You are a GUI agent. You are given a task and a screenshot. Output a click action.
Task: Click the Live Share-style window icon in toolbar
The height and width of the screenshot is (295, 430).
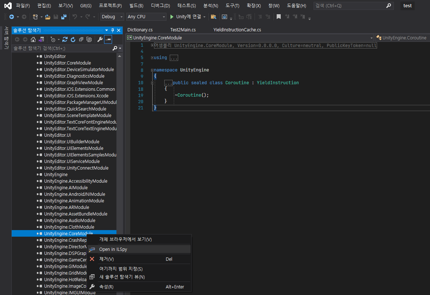click(224, 17)
